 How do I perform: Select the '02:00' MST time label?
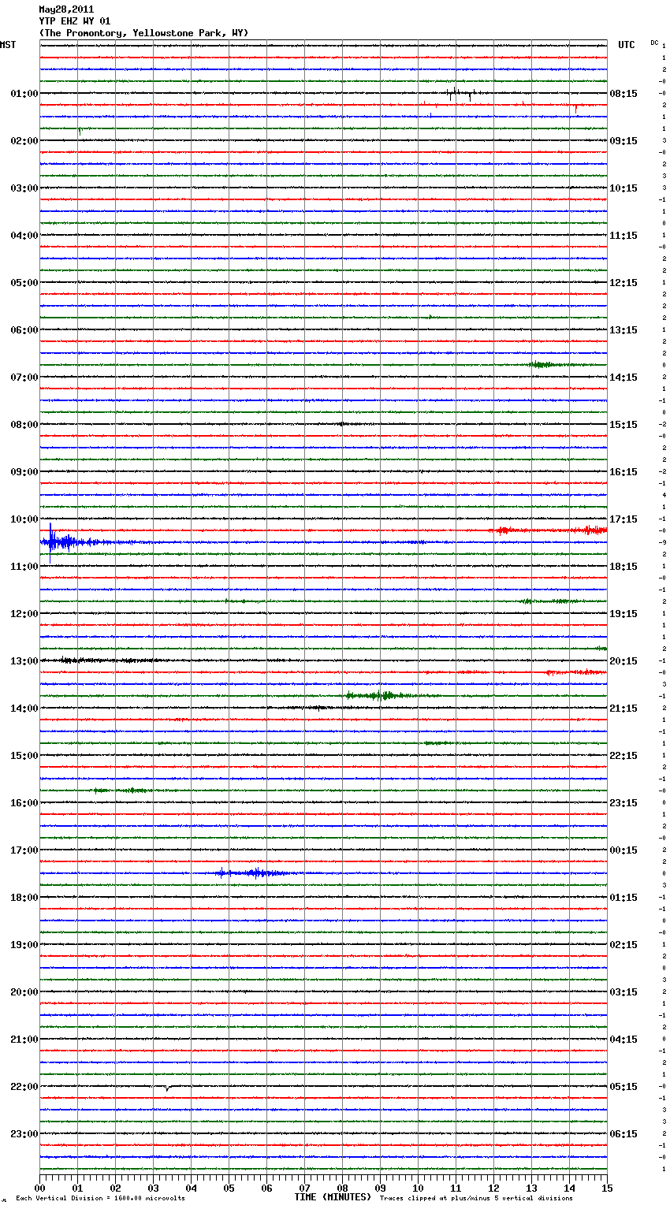point(24,141)
